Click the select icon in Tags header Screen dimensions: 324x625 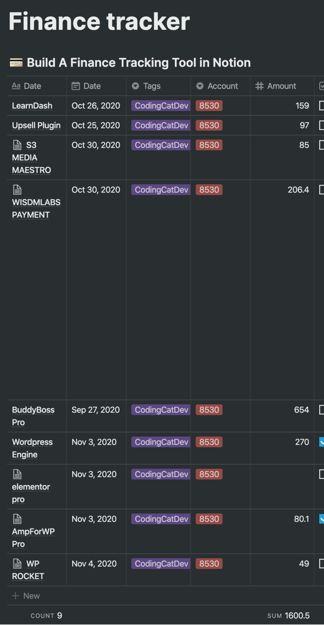pos(135,86)
